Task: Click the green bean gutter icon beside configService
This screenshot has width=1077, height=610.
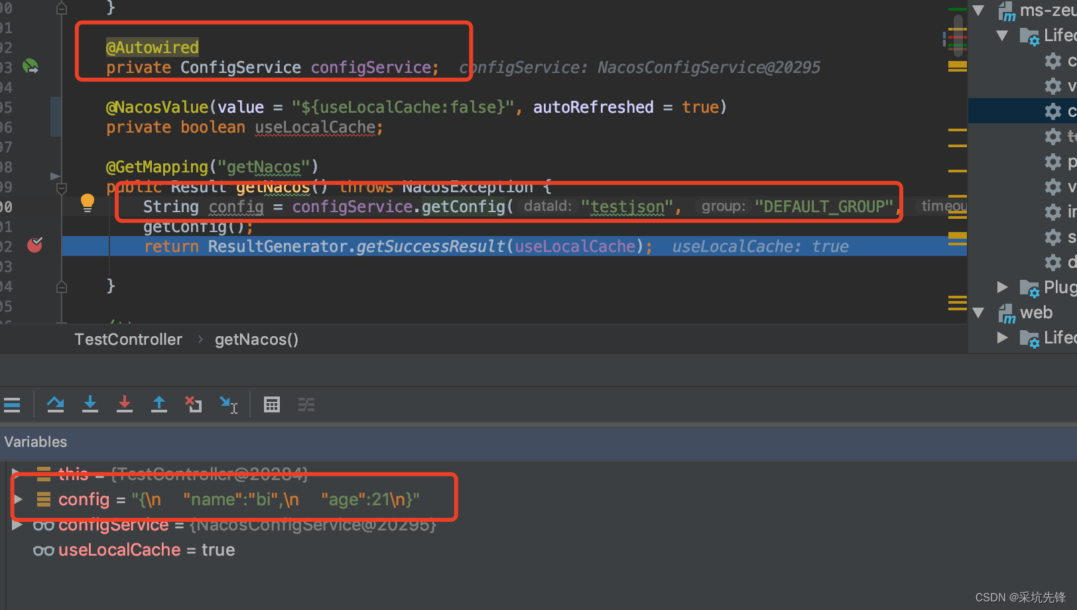Action: [31, 66]
